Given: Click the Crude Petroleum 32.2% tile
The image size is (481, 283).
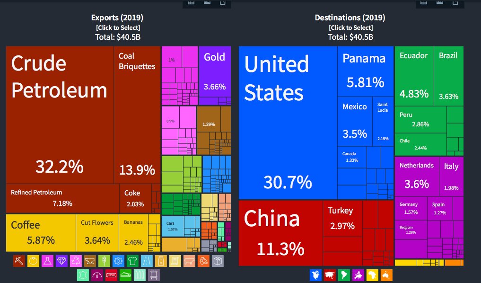Looking at the screenshot, I should [60, 115].
